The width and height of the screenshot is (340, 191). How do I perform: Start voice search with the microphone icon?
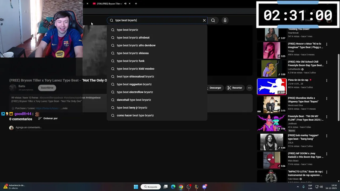[x=225, y=20]
